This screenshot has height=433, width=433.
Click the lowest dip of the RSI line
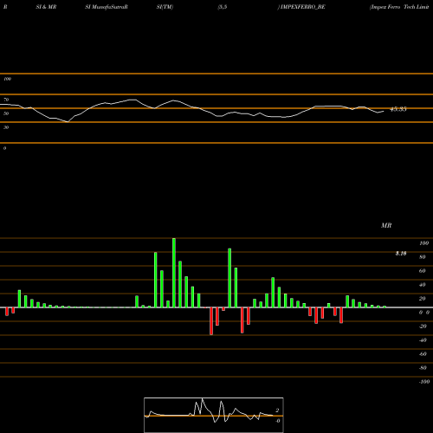tap(68, 122)
